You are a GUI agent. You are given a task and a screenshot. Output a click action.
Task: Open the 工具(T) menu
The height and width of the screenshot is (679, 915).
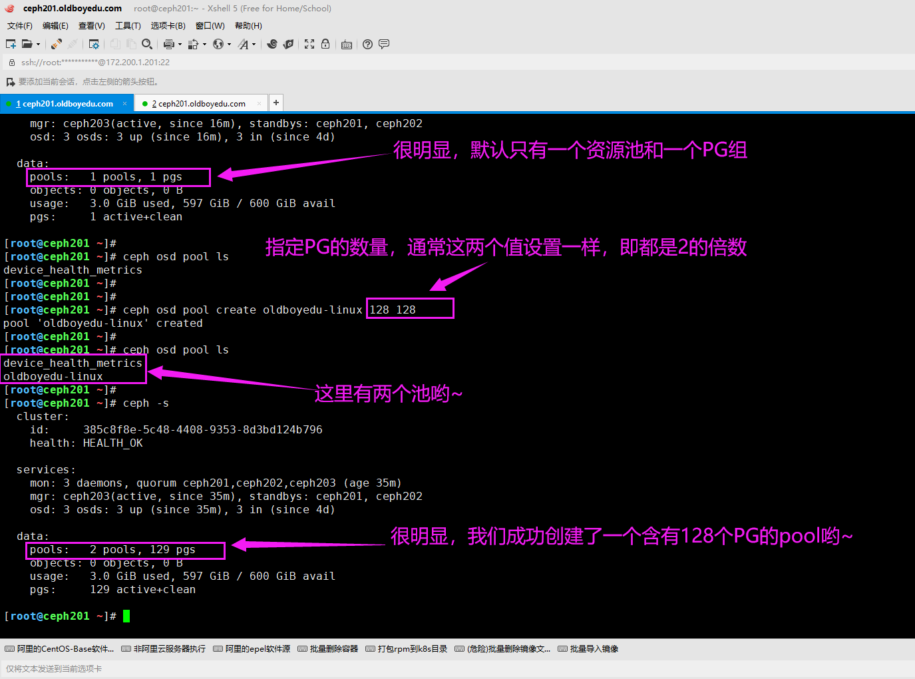(x=128, y=25)
